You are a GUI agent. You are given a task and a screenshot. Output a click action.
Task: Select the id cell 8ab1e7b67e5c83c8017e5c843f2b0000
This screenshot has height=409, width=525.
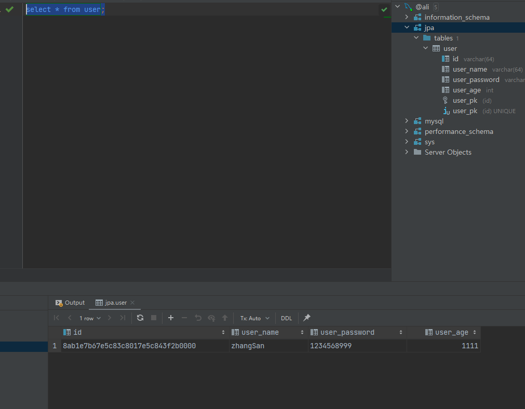tap(145, 346)
